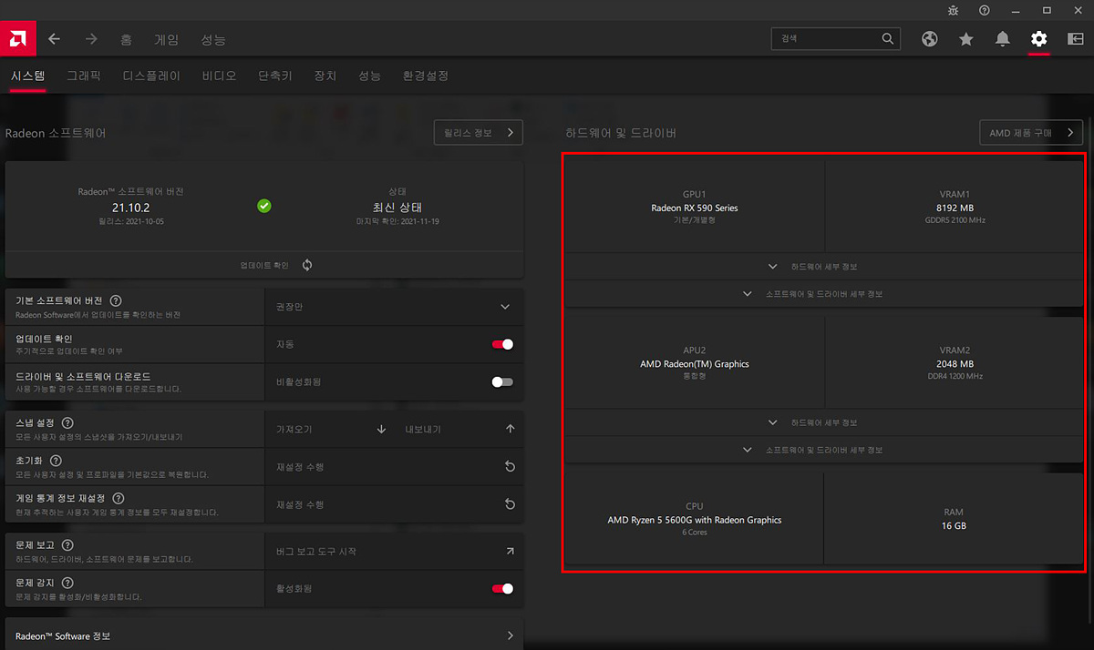Switch to 장치 tab
Screen dimensions: 1094x650
pyautogui.click(x=325, y=76)
